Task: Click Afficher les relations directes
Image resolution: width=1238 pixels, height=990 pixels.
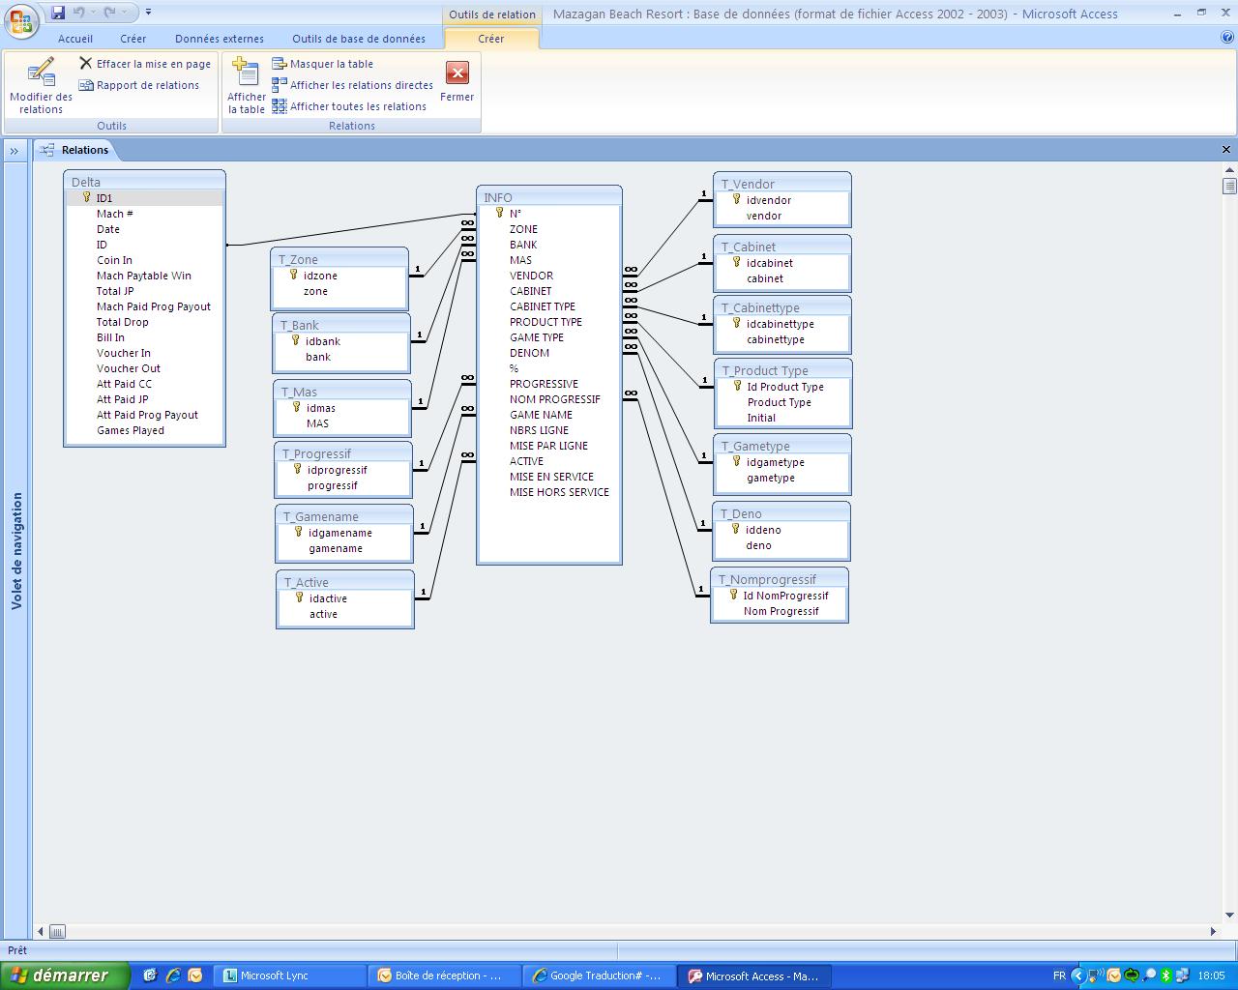Action: coord(352,85)
